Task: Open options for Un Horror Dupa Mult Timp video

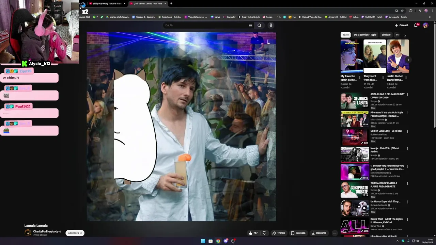Action: pyautogui.click(x=407, y=202)
